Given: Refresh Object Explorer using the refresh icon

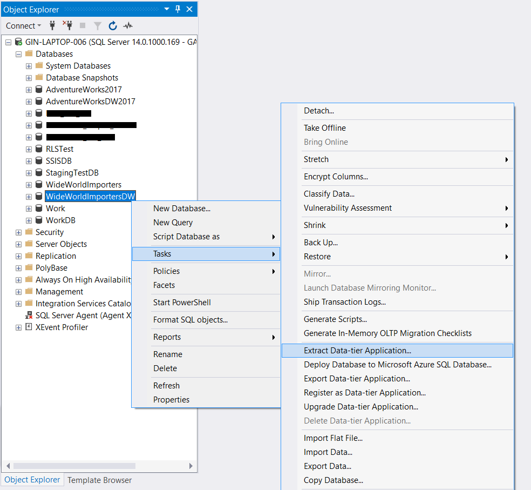Looking at the screenshot, I should pyautogui.click(x=112, y=25).
